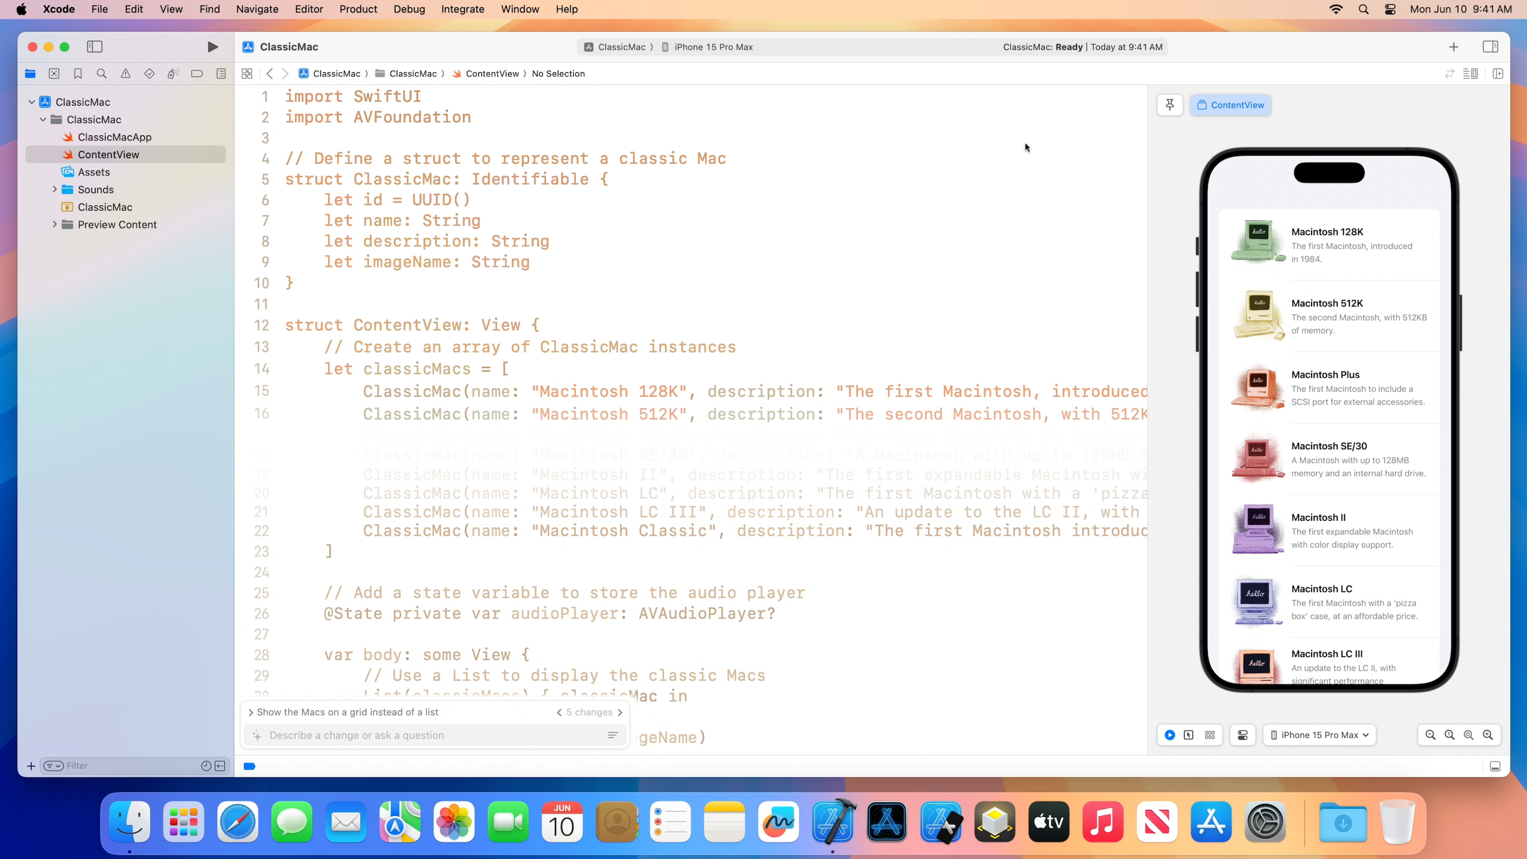Show only recently modified files

click(206, 766)
